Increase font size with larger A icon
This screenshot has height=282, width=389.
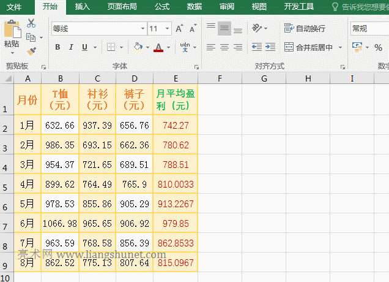[179, 29]
